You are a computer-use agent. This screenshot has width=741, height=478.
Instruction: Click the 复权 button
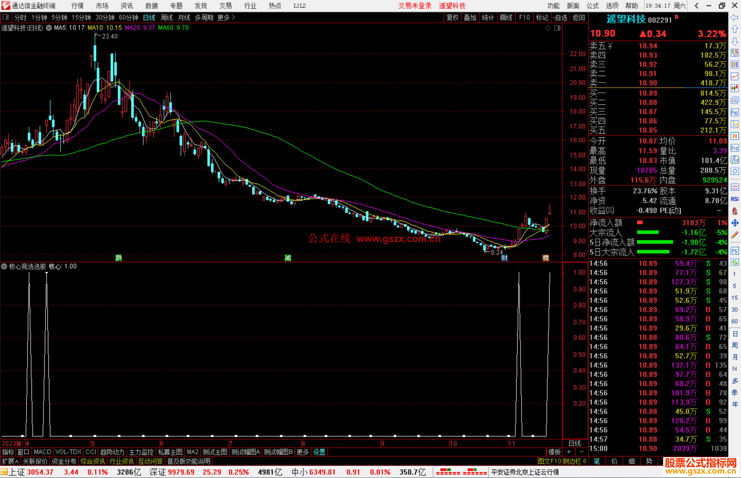pos(452,17)
